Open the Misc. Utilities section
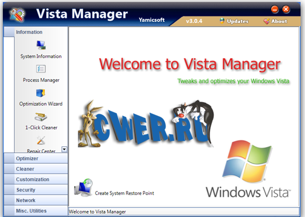 36,211
